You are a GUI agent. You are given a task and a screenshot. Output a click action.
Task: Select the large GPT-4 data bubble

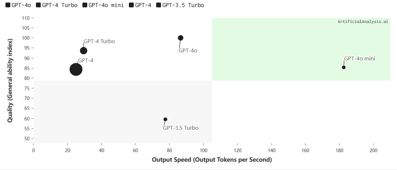click(x=76, y=69)
